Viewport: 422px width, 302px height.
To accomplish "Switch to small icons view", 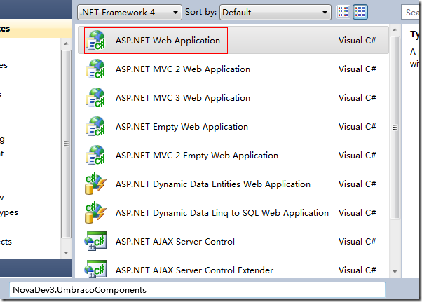I will (x=343, y=12).
